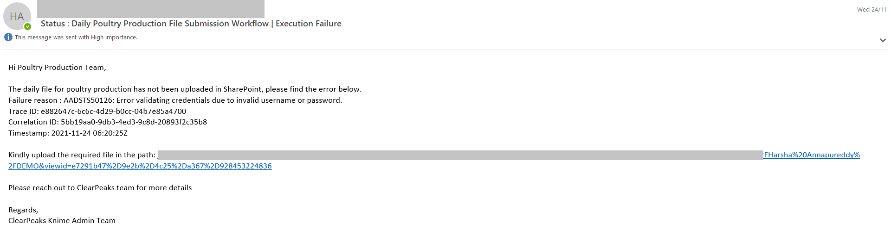Click the blue high importance info icon
The height and width of the screenshot is (230, 891).
tap(8, 37)
